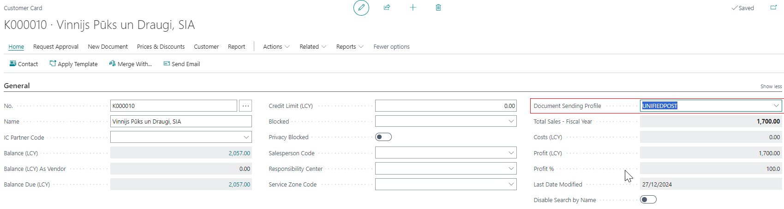784x209 pixels.
Task: Click Apply Template action
Action: (x=73, y=64)
